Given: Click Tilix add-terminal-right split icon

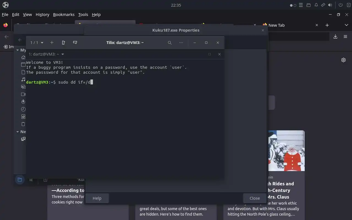Looking at the screenshot, I should point(64,43).
